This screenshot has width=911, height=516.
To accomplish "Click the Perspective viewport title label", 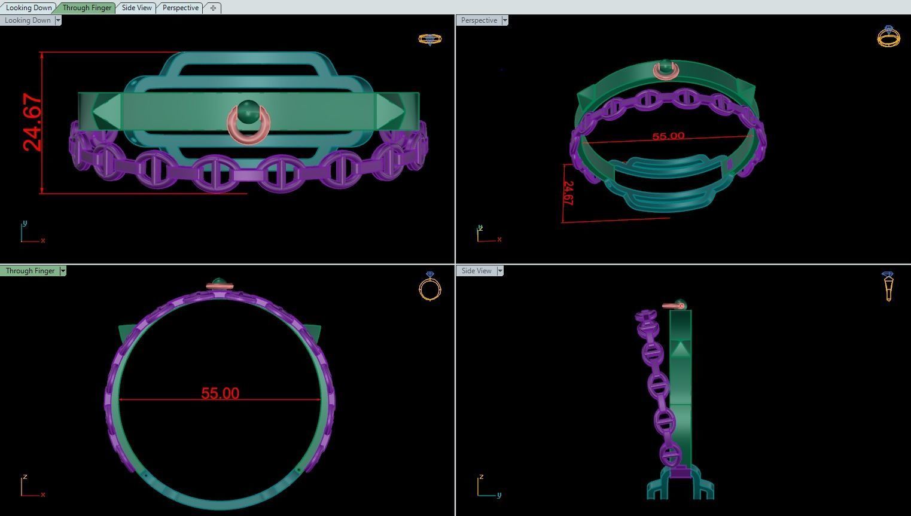I will (479, 20).
